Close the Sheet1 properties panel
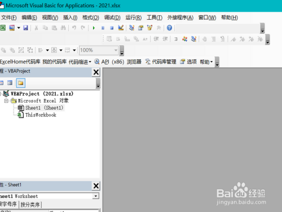The width and height of the screenshot is (282, 212). tap(96, 186)
